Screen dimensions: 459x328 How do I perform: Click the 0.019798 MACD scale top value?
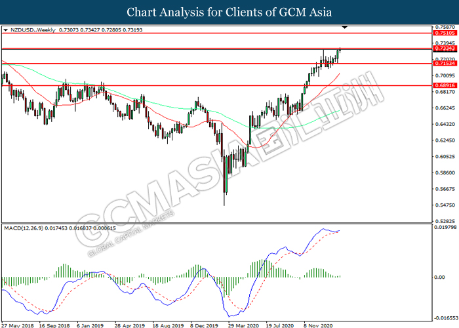pyautogui.click(x=445, y=227)
